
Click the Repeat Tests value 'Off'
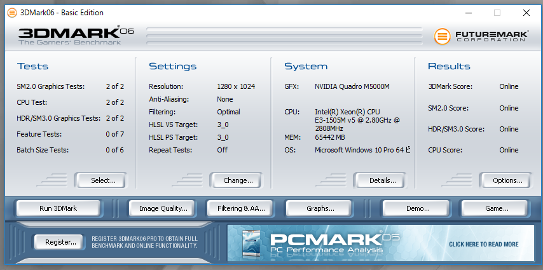[x=223, y=150]
